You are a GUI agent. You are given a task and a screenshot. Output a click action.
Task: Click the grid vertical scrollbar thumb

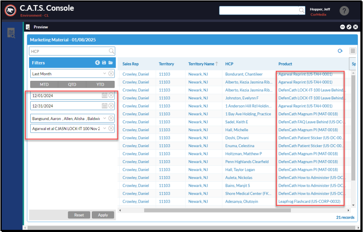(x=353, y=128)
